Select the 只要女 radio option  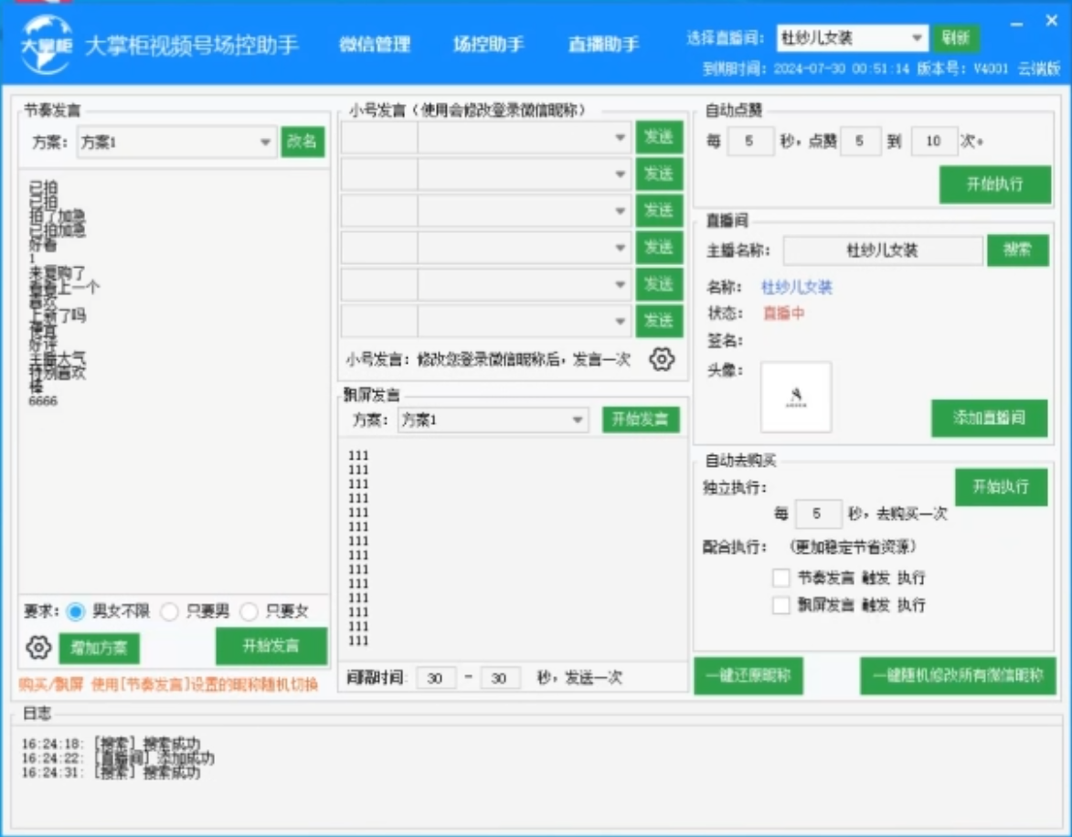(249, 611)
